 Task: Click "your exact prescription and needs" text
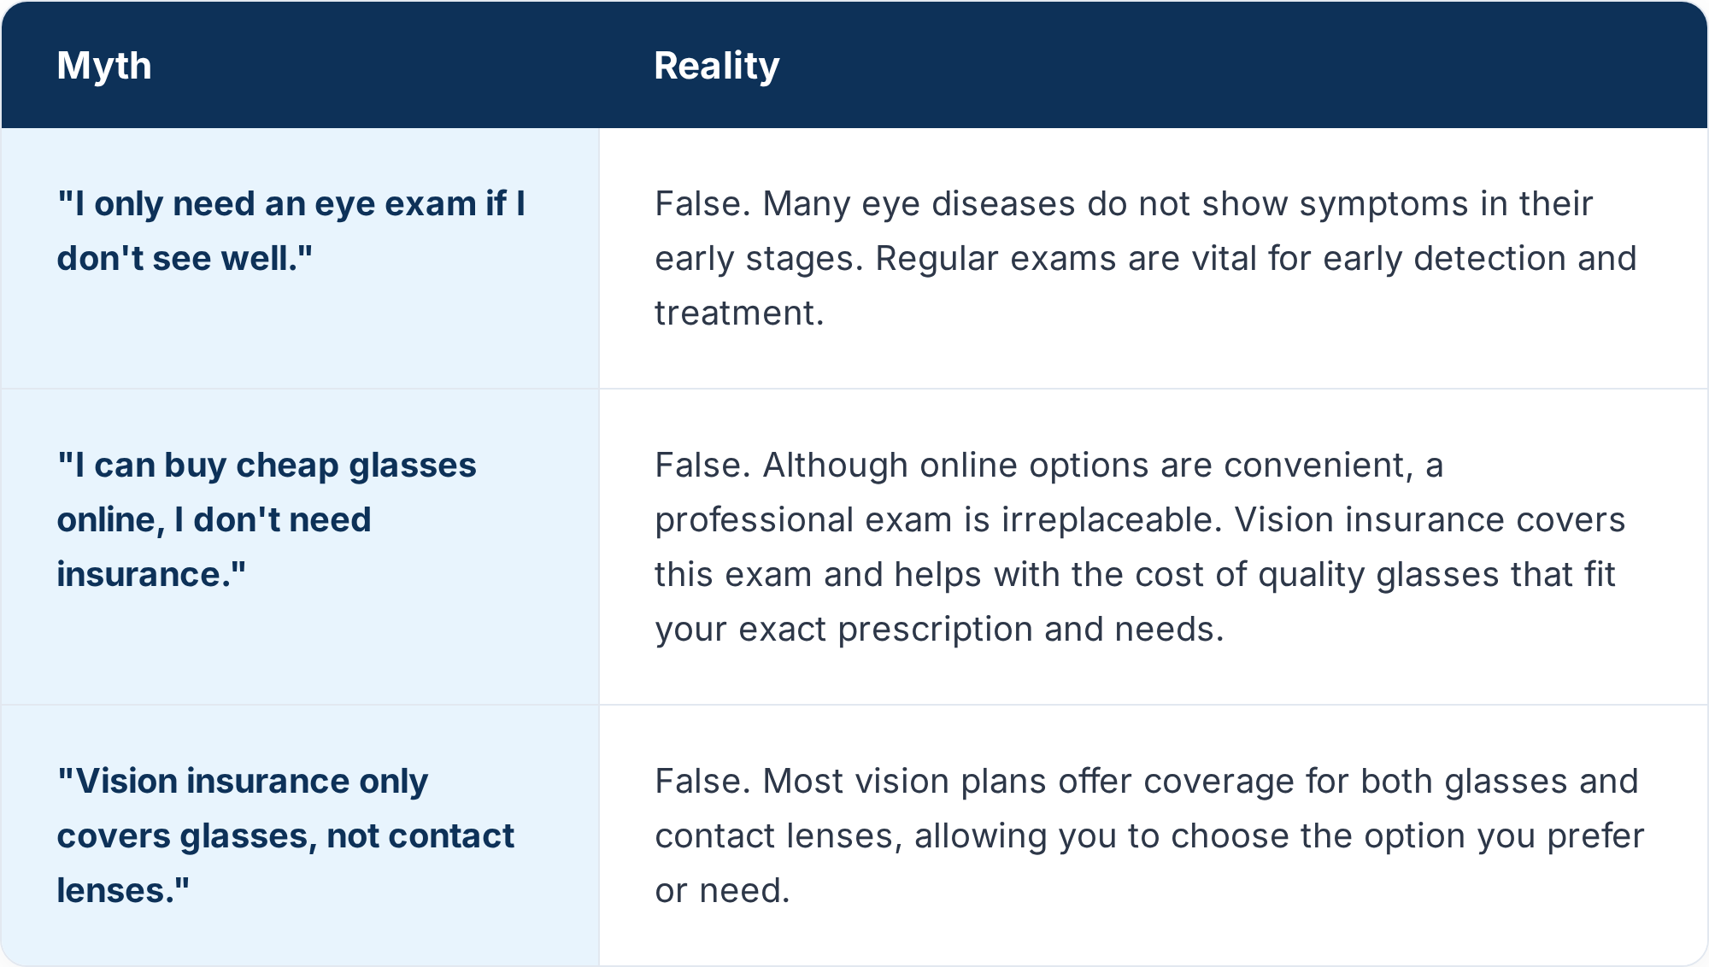[x=940, y=630]
